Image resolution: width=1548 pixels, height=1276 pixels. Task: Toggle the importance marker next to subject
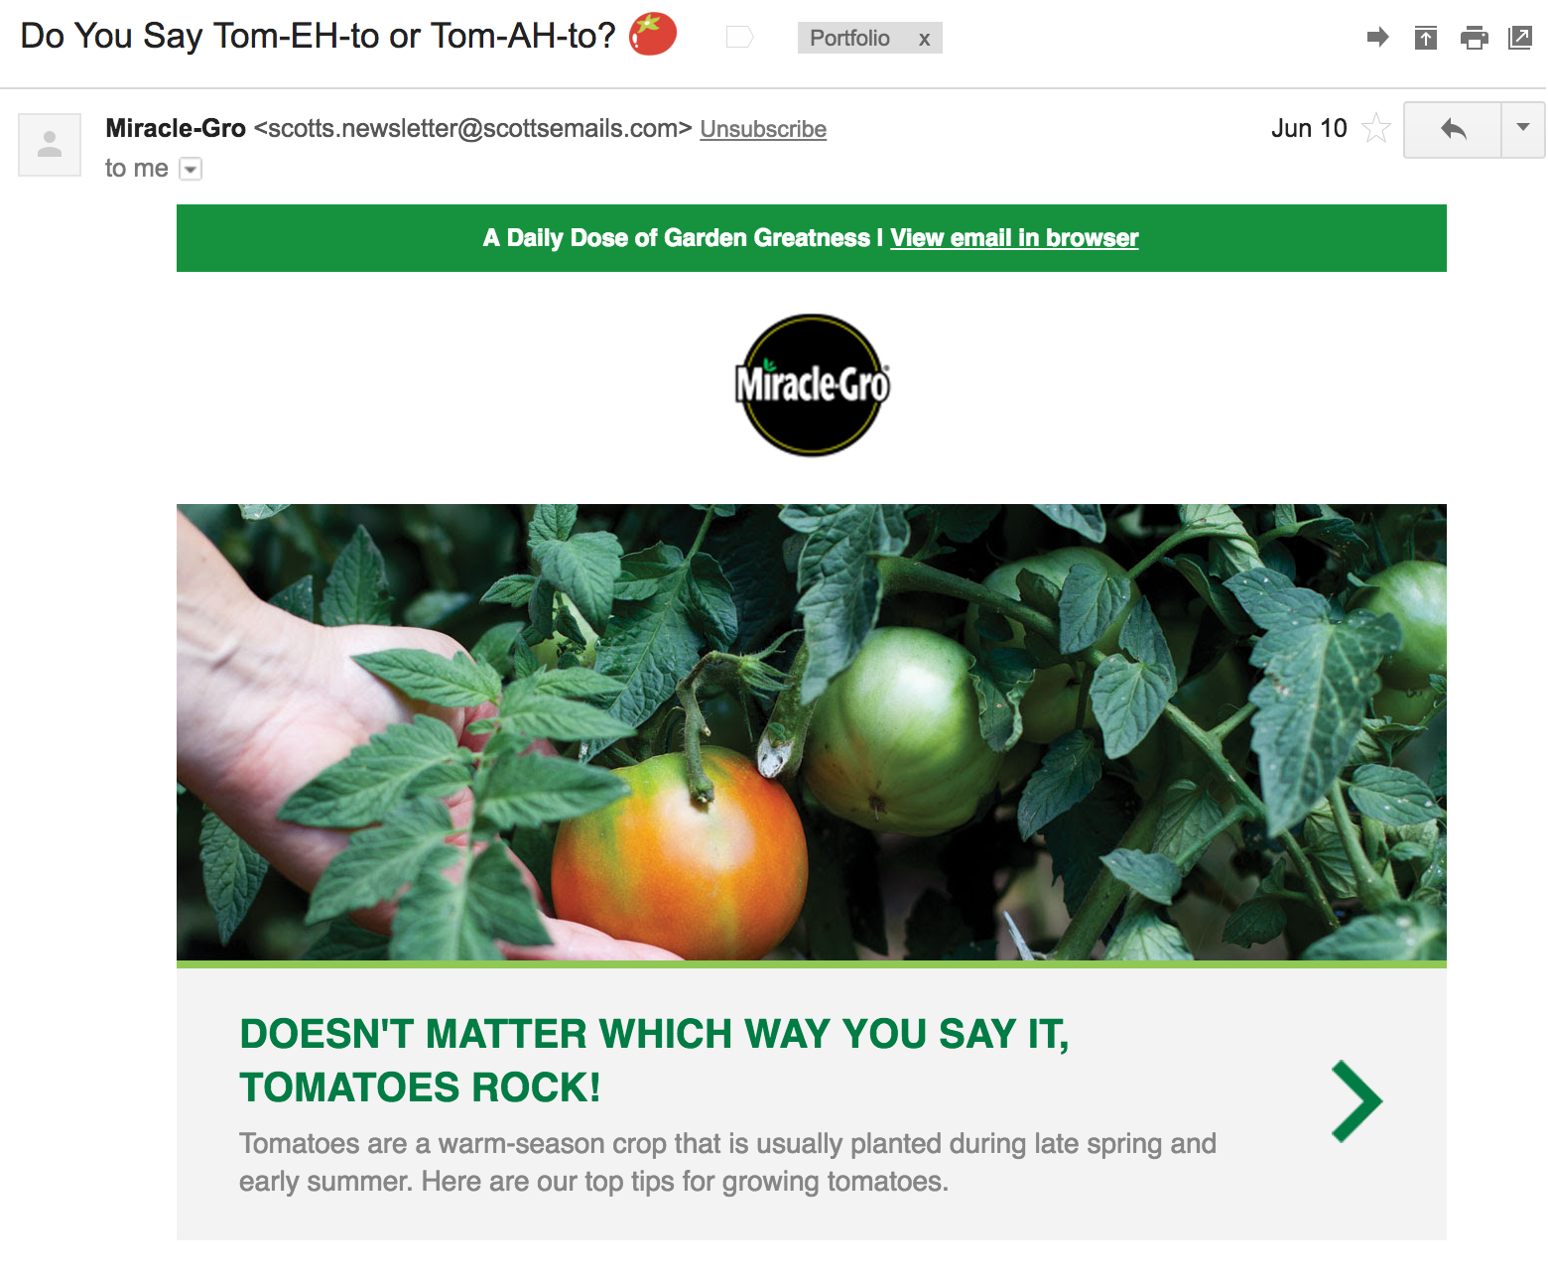click(740, 38)
